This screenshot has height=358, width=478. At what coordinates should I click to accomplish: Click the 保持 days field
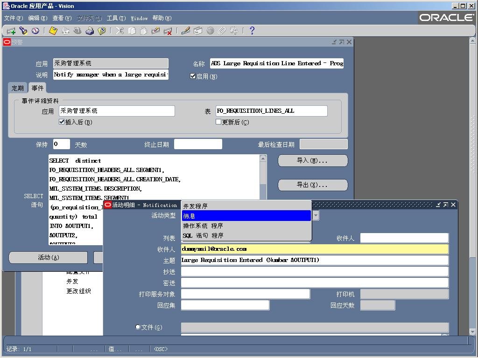[x=62, y=144]
